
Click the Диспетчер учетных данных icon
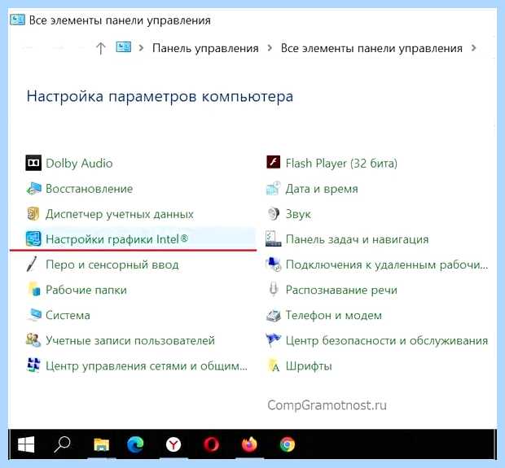tap(33, 214)
